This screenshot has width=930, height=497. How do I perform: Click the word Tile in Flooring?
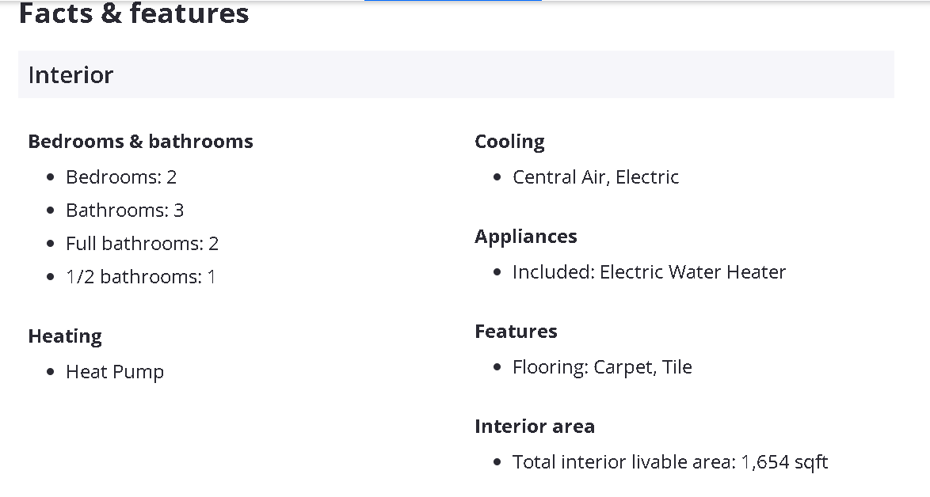point(677,367)
